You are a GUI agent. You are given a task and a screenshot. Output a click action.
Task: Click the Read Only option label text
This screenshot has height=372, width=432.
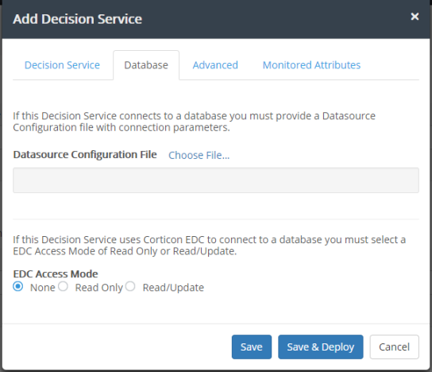99,288
